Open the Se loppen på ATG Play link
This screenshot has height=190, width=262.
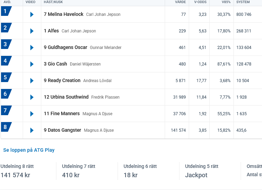29,150
